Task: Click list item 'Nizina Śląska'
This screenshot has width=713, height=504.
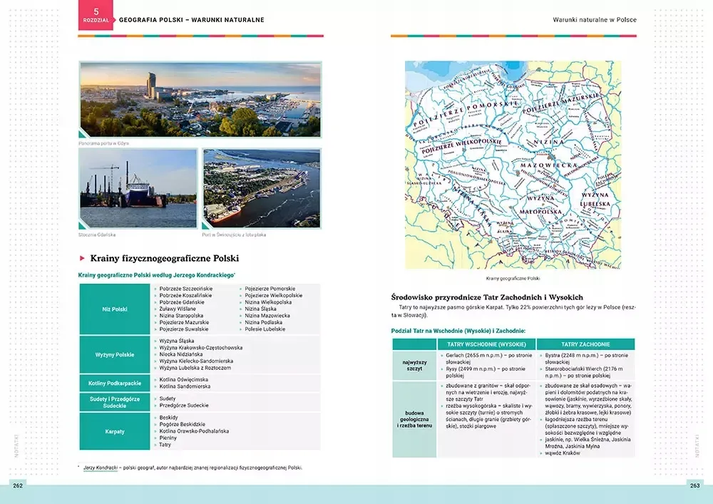Action: pyautogui.click(x=260, y=309)
